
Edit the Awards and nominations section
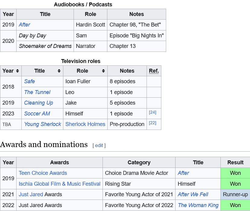tap(99, 146)
